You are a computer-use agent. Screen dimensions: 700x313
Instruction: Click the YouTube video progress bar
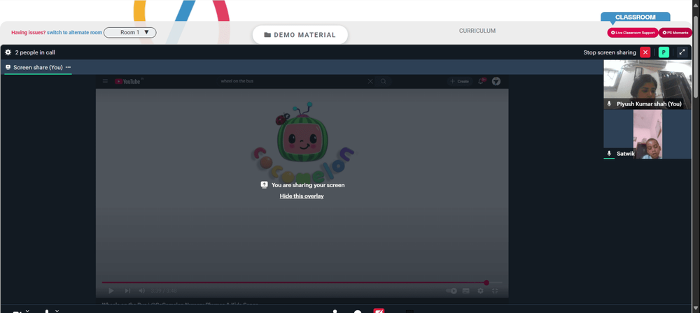(x=294, y=283)
